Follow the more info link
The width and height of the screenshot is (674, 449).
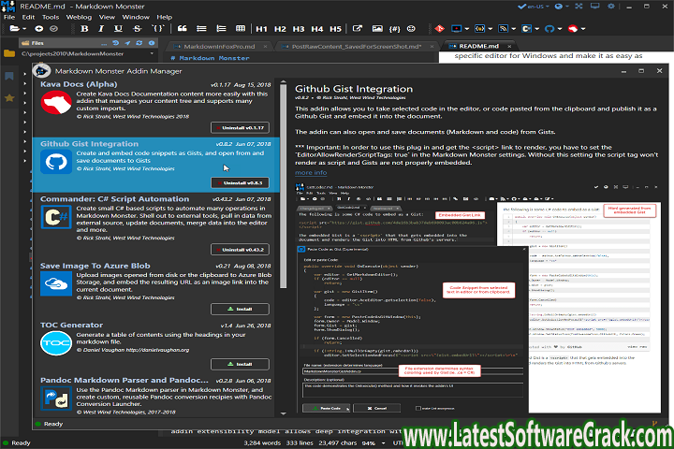[311, 173]
